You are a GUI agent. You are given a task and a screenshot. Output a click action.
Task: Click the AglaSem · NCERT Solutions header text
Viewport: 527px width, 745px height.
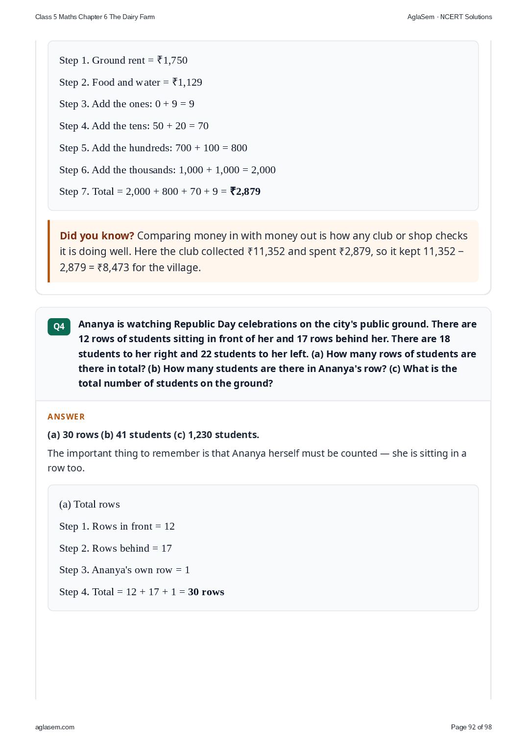450,17
